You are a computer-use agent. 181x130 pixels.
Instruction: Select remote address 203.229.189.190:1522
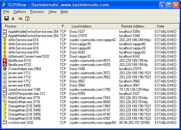135,118
